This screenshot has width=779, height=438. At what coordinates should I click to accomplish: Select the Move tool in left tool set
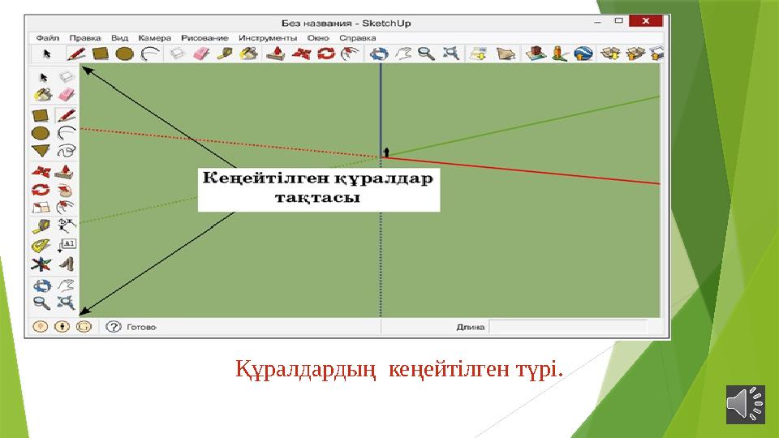coord(41,172)
